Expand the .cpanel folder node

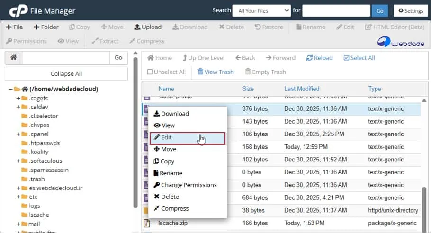pyautogui.click(x=18, y=134)
